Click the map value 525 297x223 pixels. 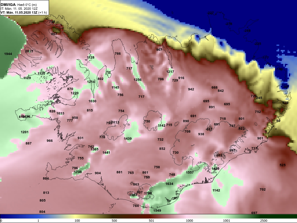[282, 165]
